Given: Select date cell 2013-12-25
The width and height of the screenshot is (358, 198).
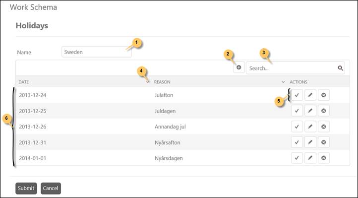Looking at the screenshot, I should coord(32,111).
